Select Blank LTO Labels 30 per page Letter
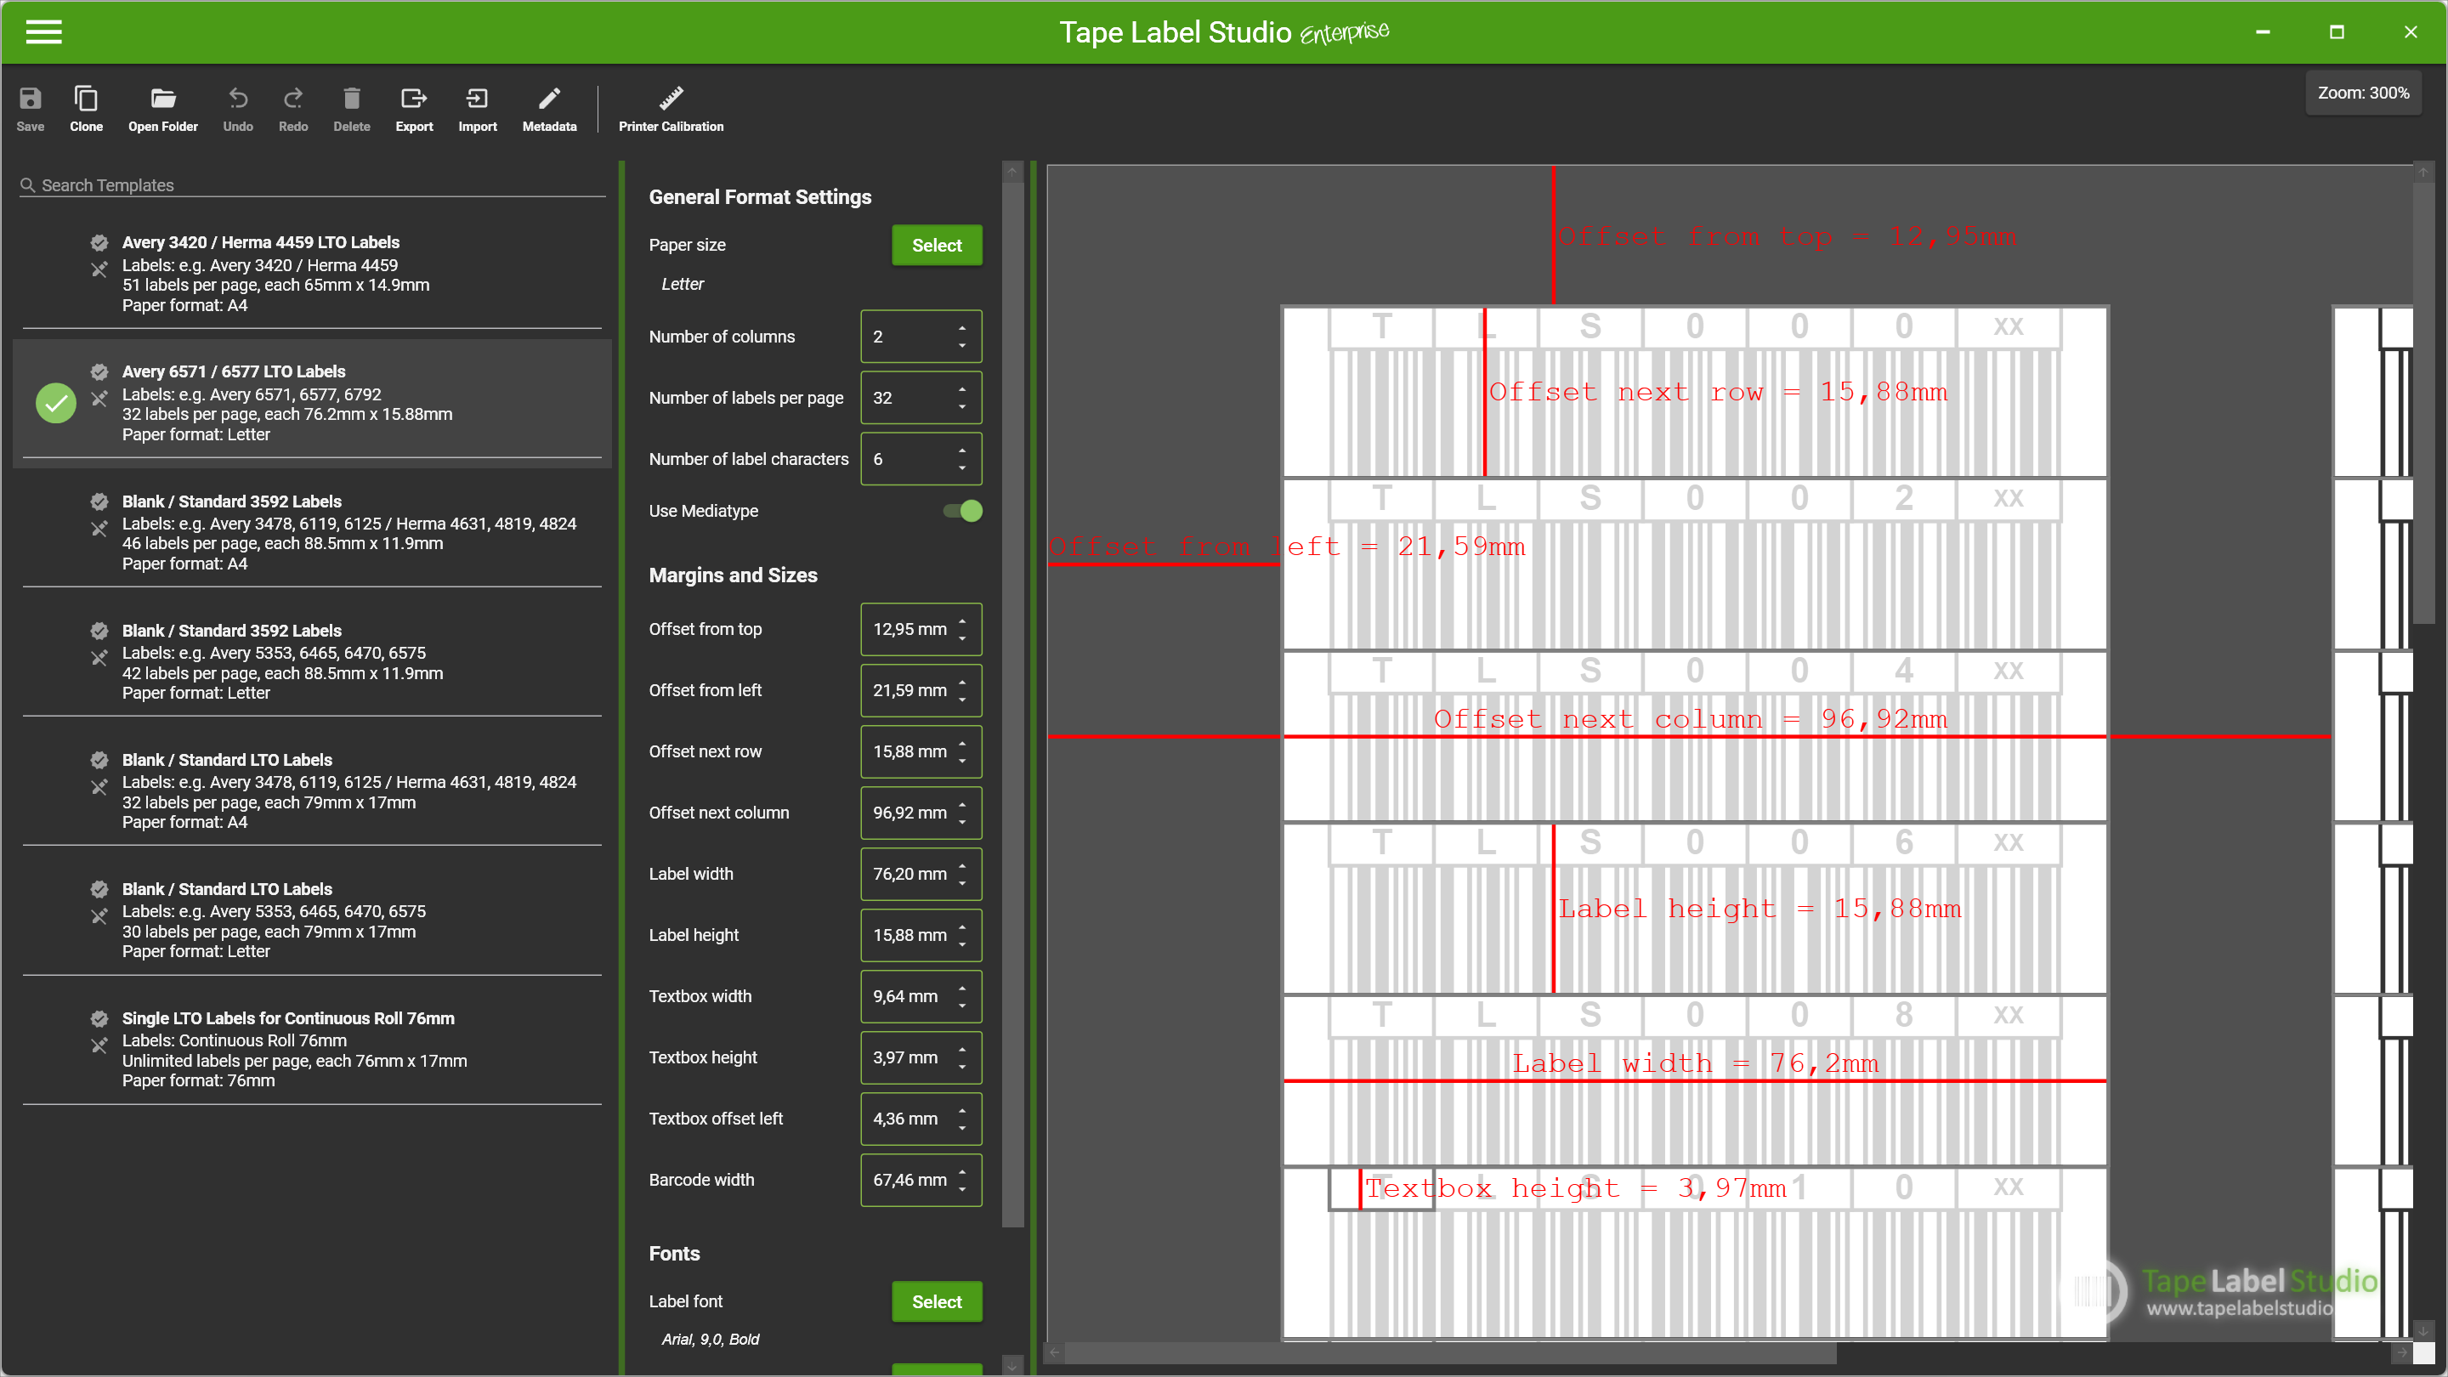The width and height of the screenshot is (2448, 1377). click(312, 920)
